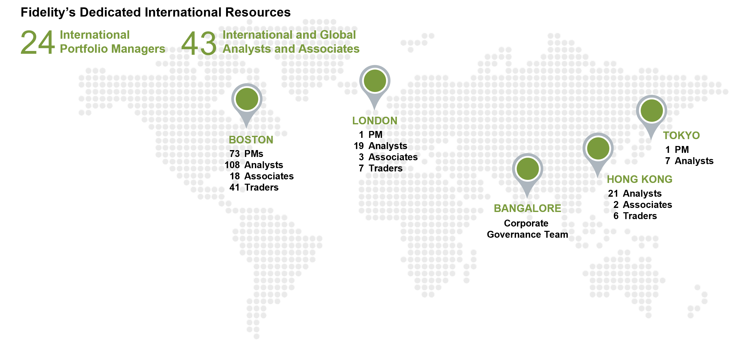Click International Portfolio Managers text

112,42
